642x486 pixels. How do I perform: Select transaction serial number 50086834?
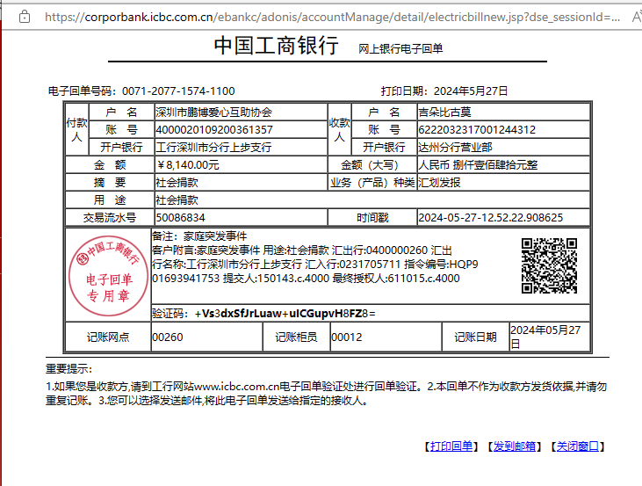[x=181, y=218]
